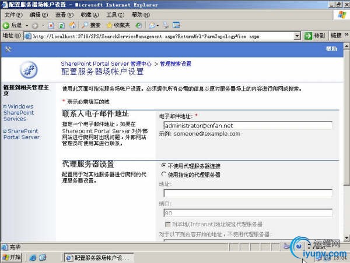The width and height of the screenshot is (350, 263).
Task: Click the 转到 (Go) button
Action: tap(314, 35)
